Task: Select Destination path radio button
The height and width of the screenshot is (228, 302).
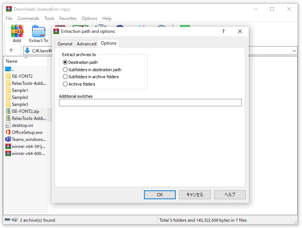Action: point(65,62)
